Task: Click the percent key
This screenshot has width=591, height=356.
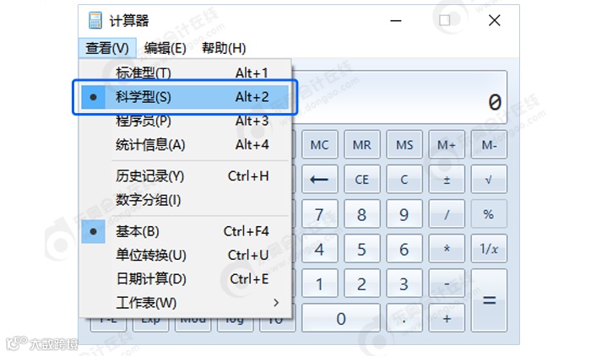Action: pyautogui.click(x=489, y=214)
